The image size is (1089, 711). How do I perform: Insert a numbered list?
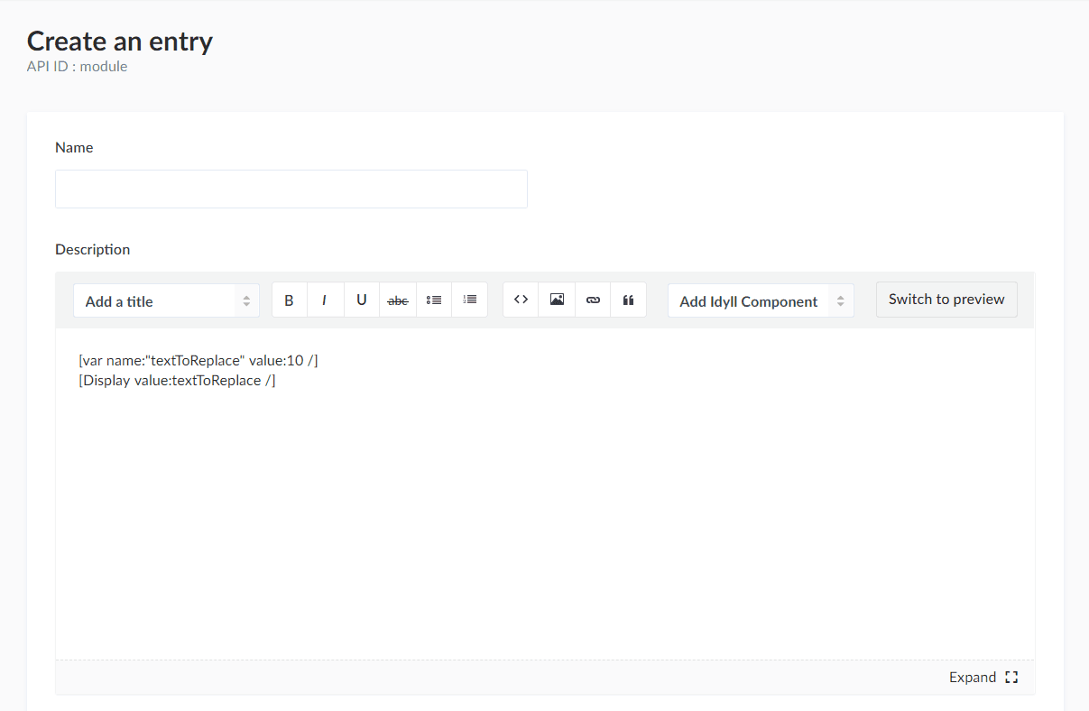pos(469,300)
